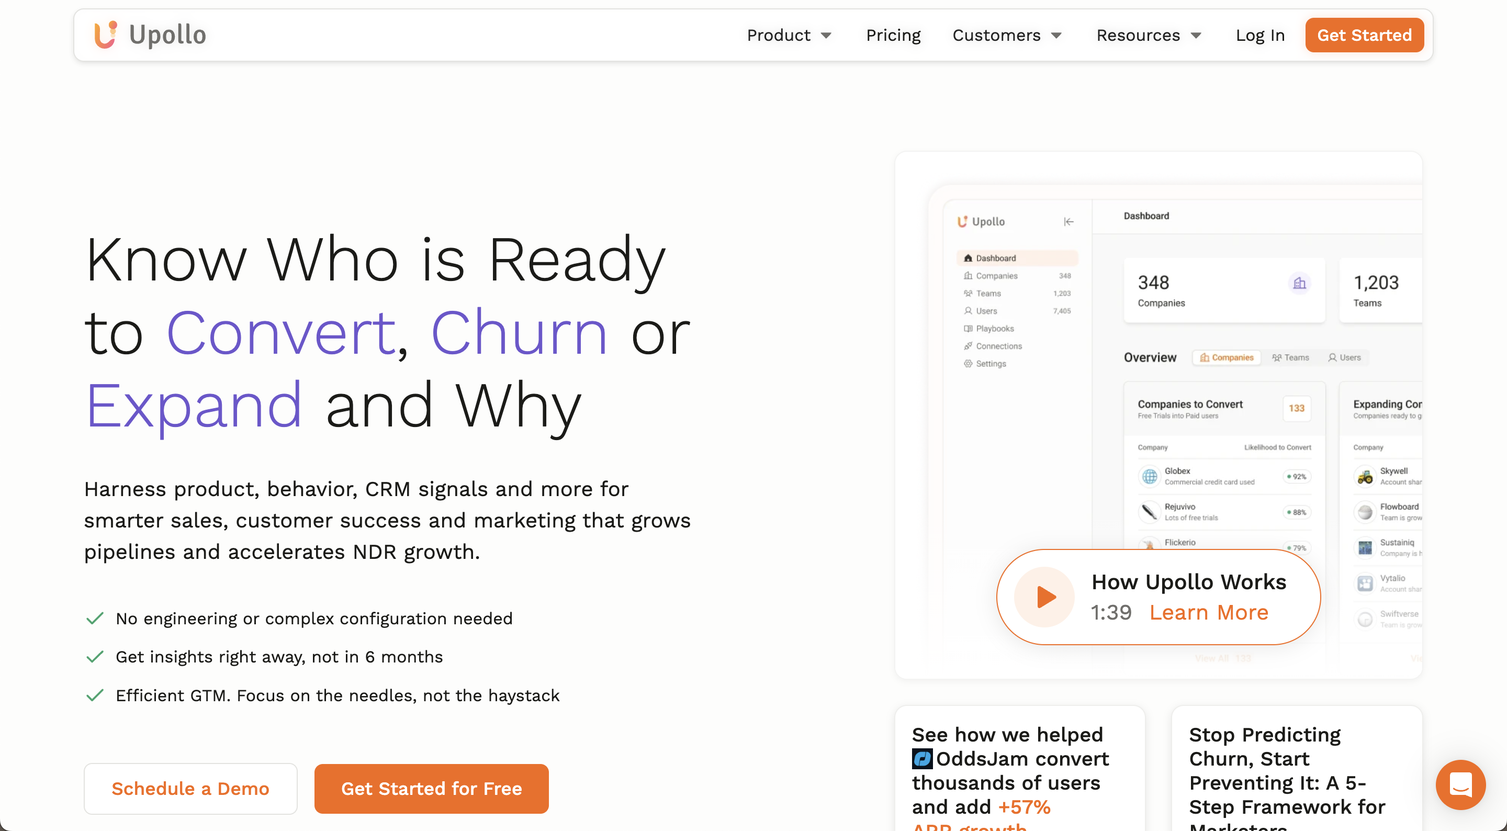Click the Companies building icon in sidebar

coord(968,276)
